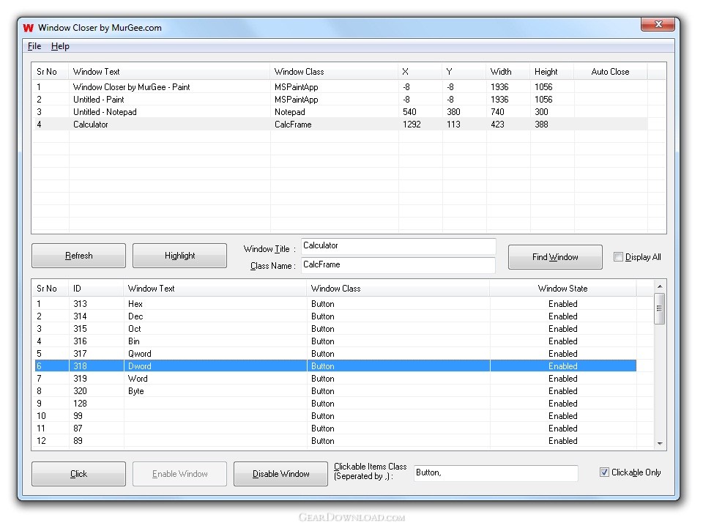
Task: Click the Refresh button
Action: click(78, 256)
